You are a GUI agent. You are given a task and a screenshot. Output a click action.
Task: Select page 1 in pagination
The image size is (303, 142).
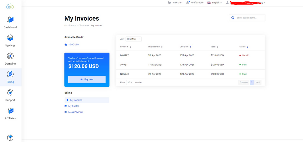coord(252,82)
